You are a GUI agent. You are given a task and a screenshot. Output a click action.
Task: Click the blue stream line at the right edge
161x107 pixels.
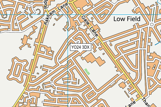click(158, 43)
